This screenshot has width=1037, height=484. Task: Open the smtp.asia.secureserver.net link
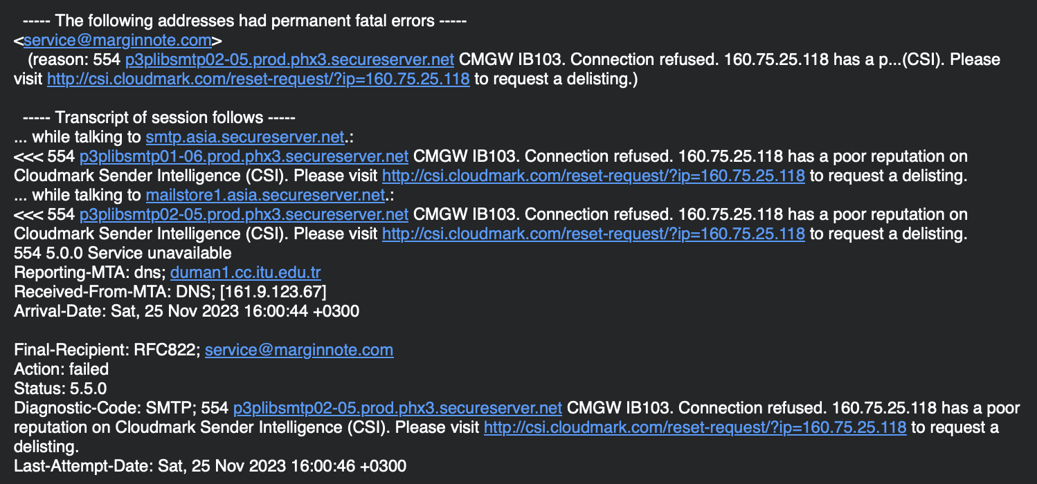[x=245, y=137]
